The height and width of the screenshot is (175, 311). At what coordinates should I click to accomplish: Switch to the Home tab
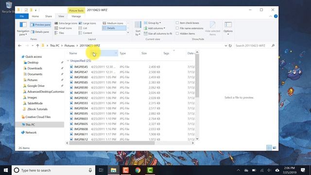(x=35, y=16)
